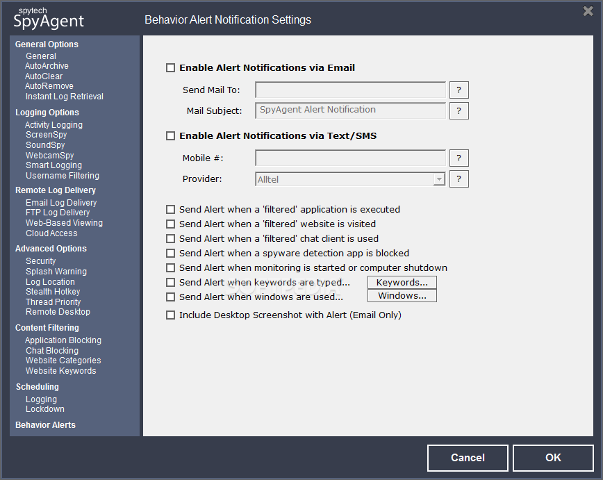This screenshot has width=603, height=480.
Task: Select Activity Logging in sidebar
Action: pyautogui.click(x=53, y=125)
